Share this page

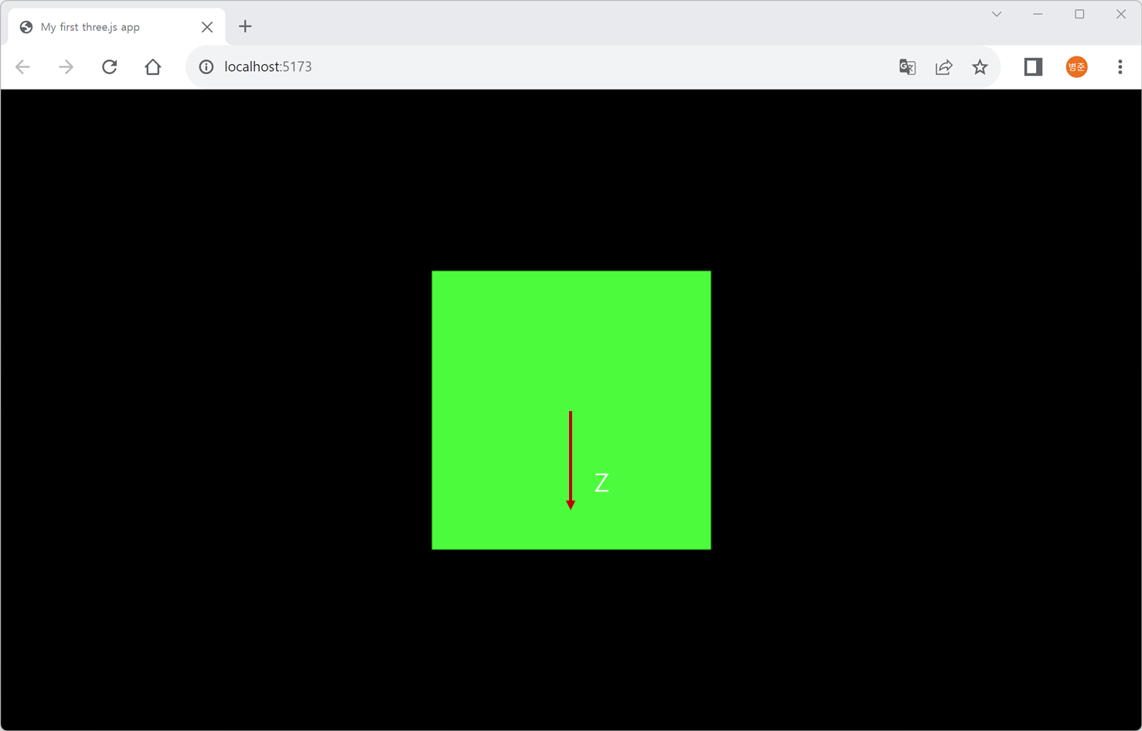click(x=944, y=67)
